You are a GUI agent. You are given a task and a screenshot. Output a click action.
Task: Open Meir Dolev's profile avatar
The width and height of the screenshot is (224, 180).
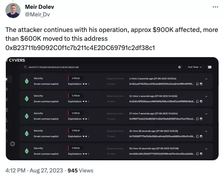click(x=13, y=11)
